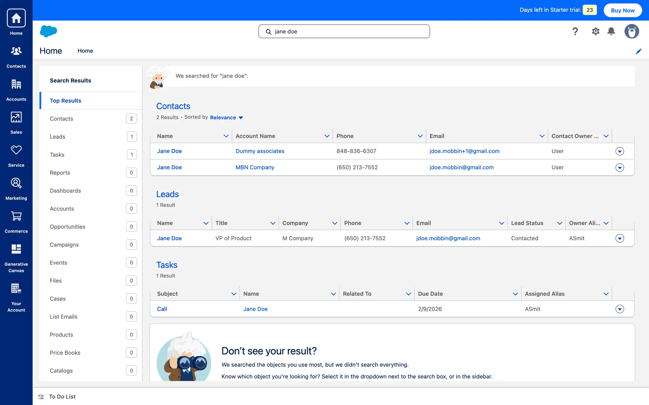Image resolution: width=649 pixels, height=405 pixels.
Task: Open the setup gear icon
Action: coord(596,31)
